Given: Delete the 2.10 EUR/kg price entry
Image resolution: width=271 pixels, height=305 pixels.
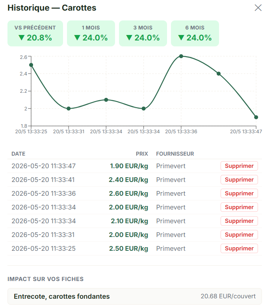Looking at the screenshot, I should [x=239, y=221].
